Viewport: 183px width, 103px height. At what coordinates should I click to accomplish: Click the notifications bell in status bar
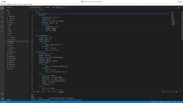181,102
